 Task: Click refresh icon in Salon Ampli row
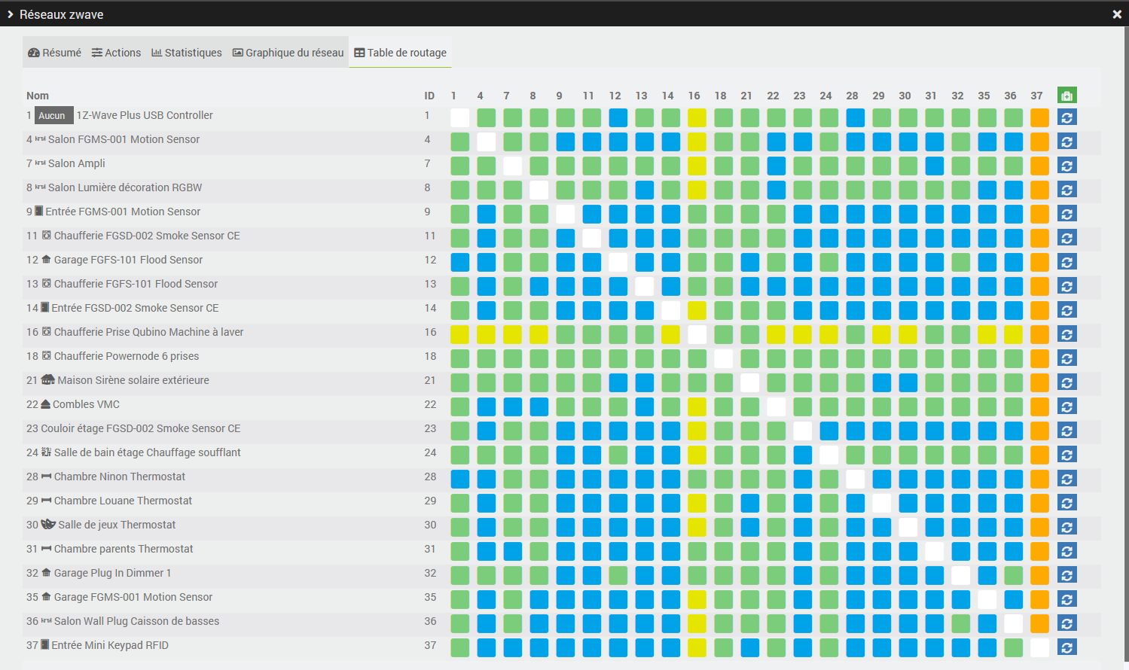click(x=1066, y=165)
